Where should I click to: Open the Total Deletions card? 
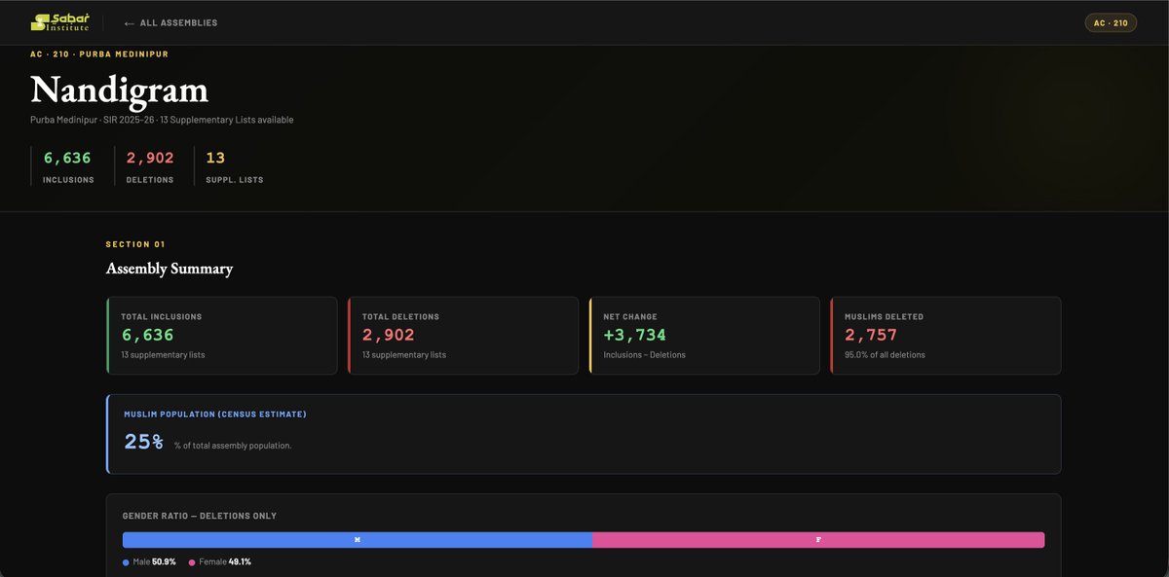tap(463, 336)
